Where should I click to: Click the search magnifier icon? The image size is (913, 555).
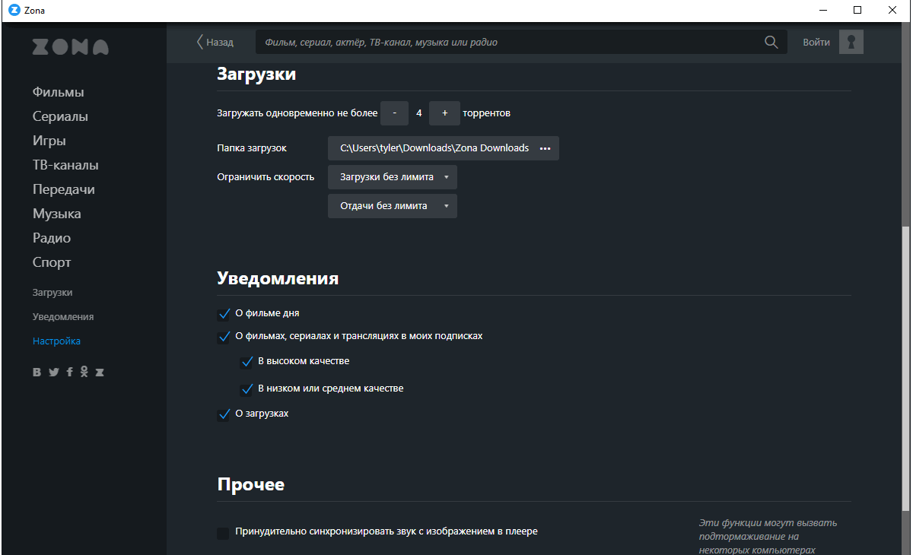[x=771, y=43]
